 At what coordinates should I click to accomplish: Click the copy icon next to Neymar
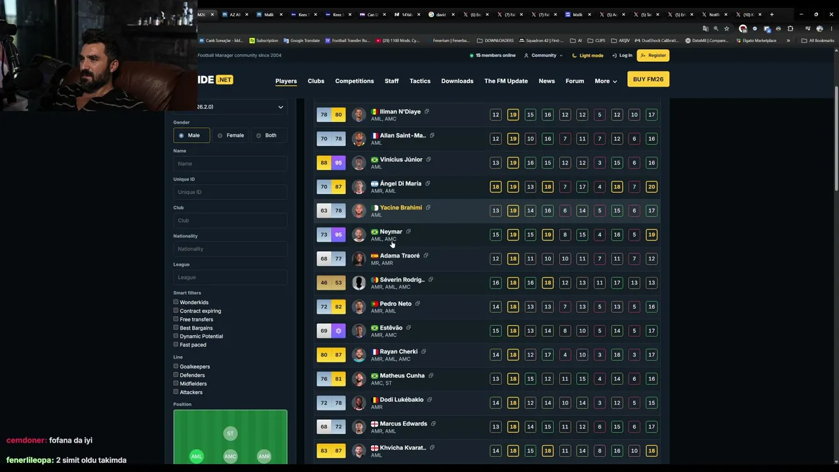click(x=408, y=231)
